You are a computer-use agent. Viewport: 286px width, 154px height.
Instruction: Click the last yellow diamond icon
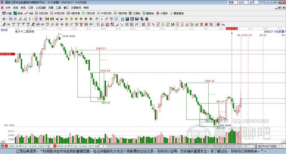pos(91,19)
